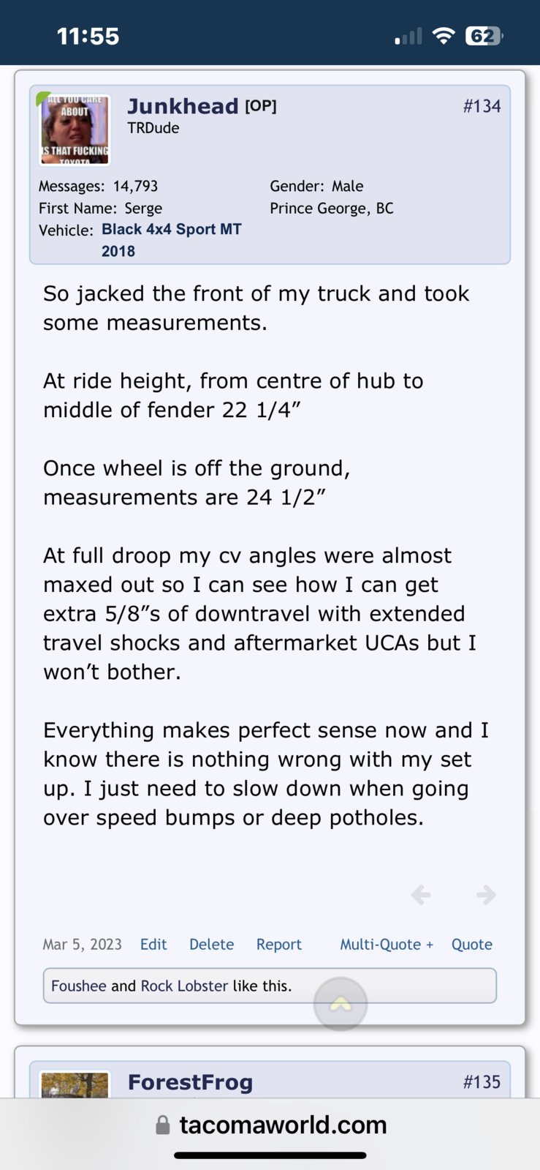Open ForestFrog's avatar thumbnail
Screen dimensions: 540x1170
coord(75,1084)
